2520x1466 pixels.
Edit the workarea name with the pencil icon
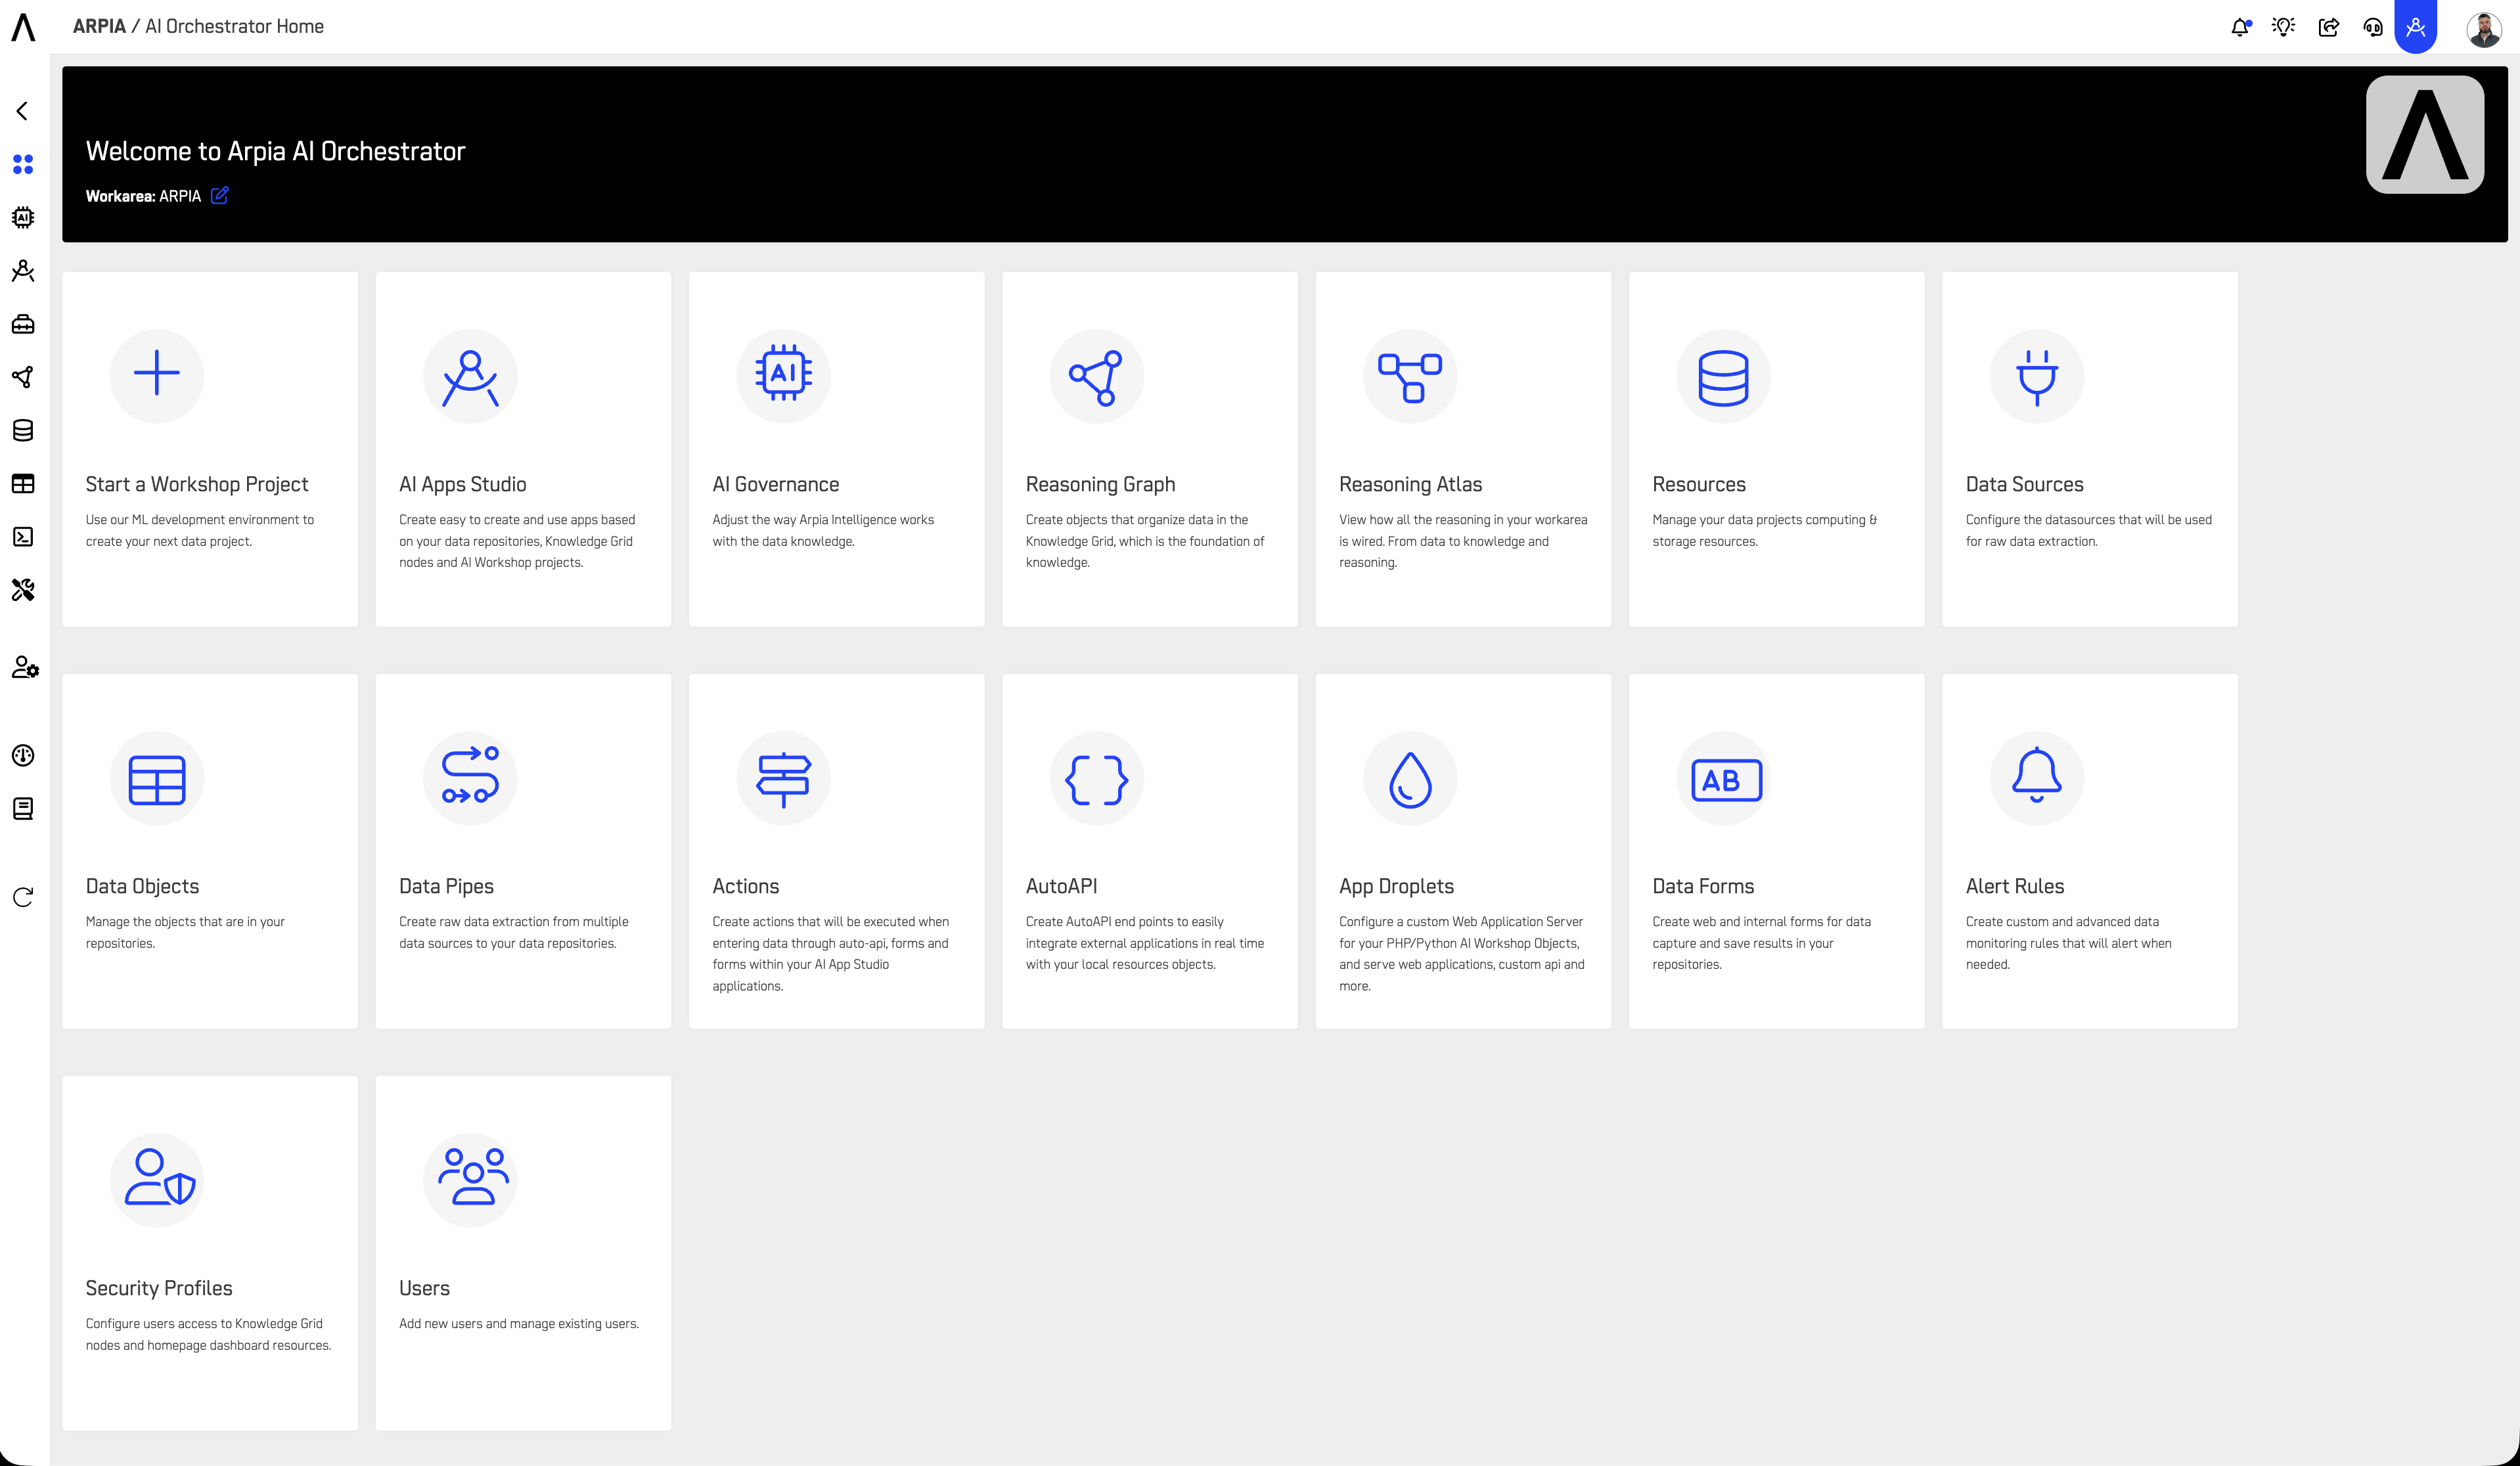(x=220, y=195)
